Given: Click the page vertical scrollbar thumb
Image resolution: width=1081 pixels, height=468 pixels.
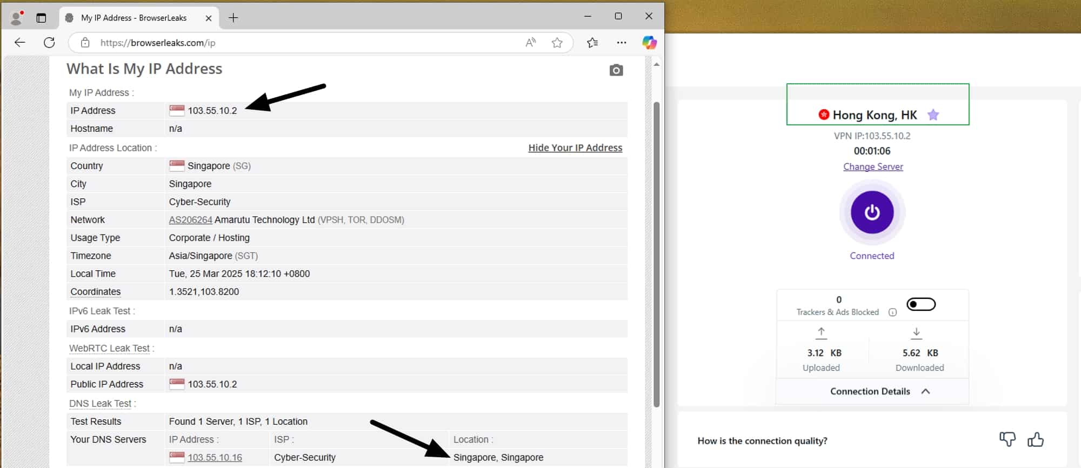Looking at the screenshot, I should click(657, 254).
